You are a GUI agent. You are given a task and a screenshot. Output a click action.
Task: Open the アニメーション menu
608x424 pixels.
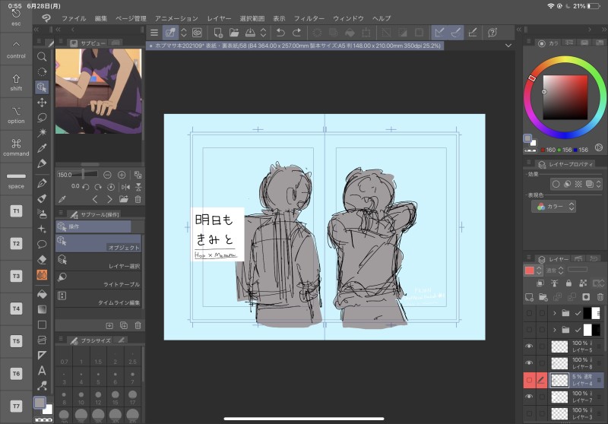pos(176,18)
